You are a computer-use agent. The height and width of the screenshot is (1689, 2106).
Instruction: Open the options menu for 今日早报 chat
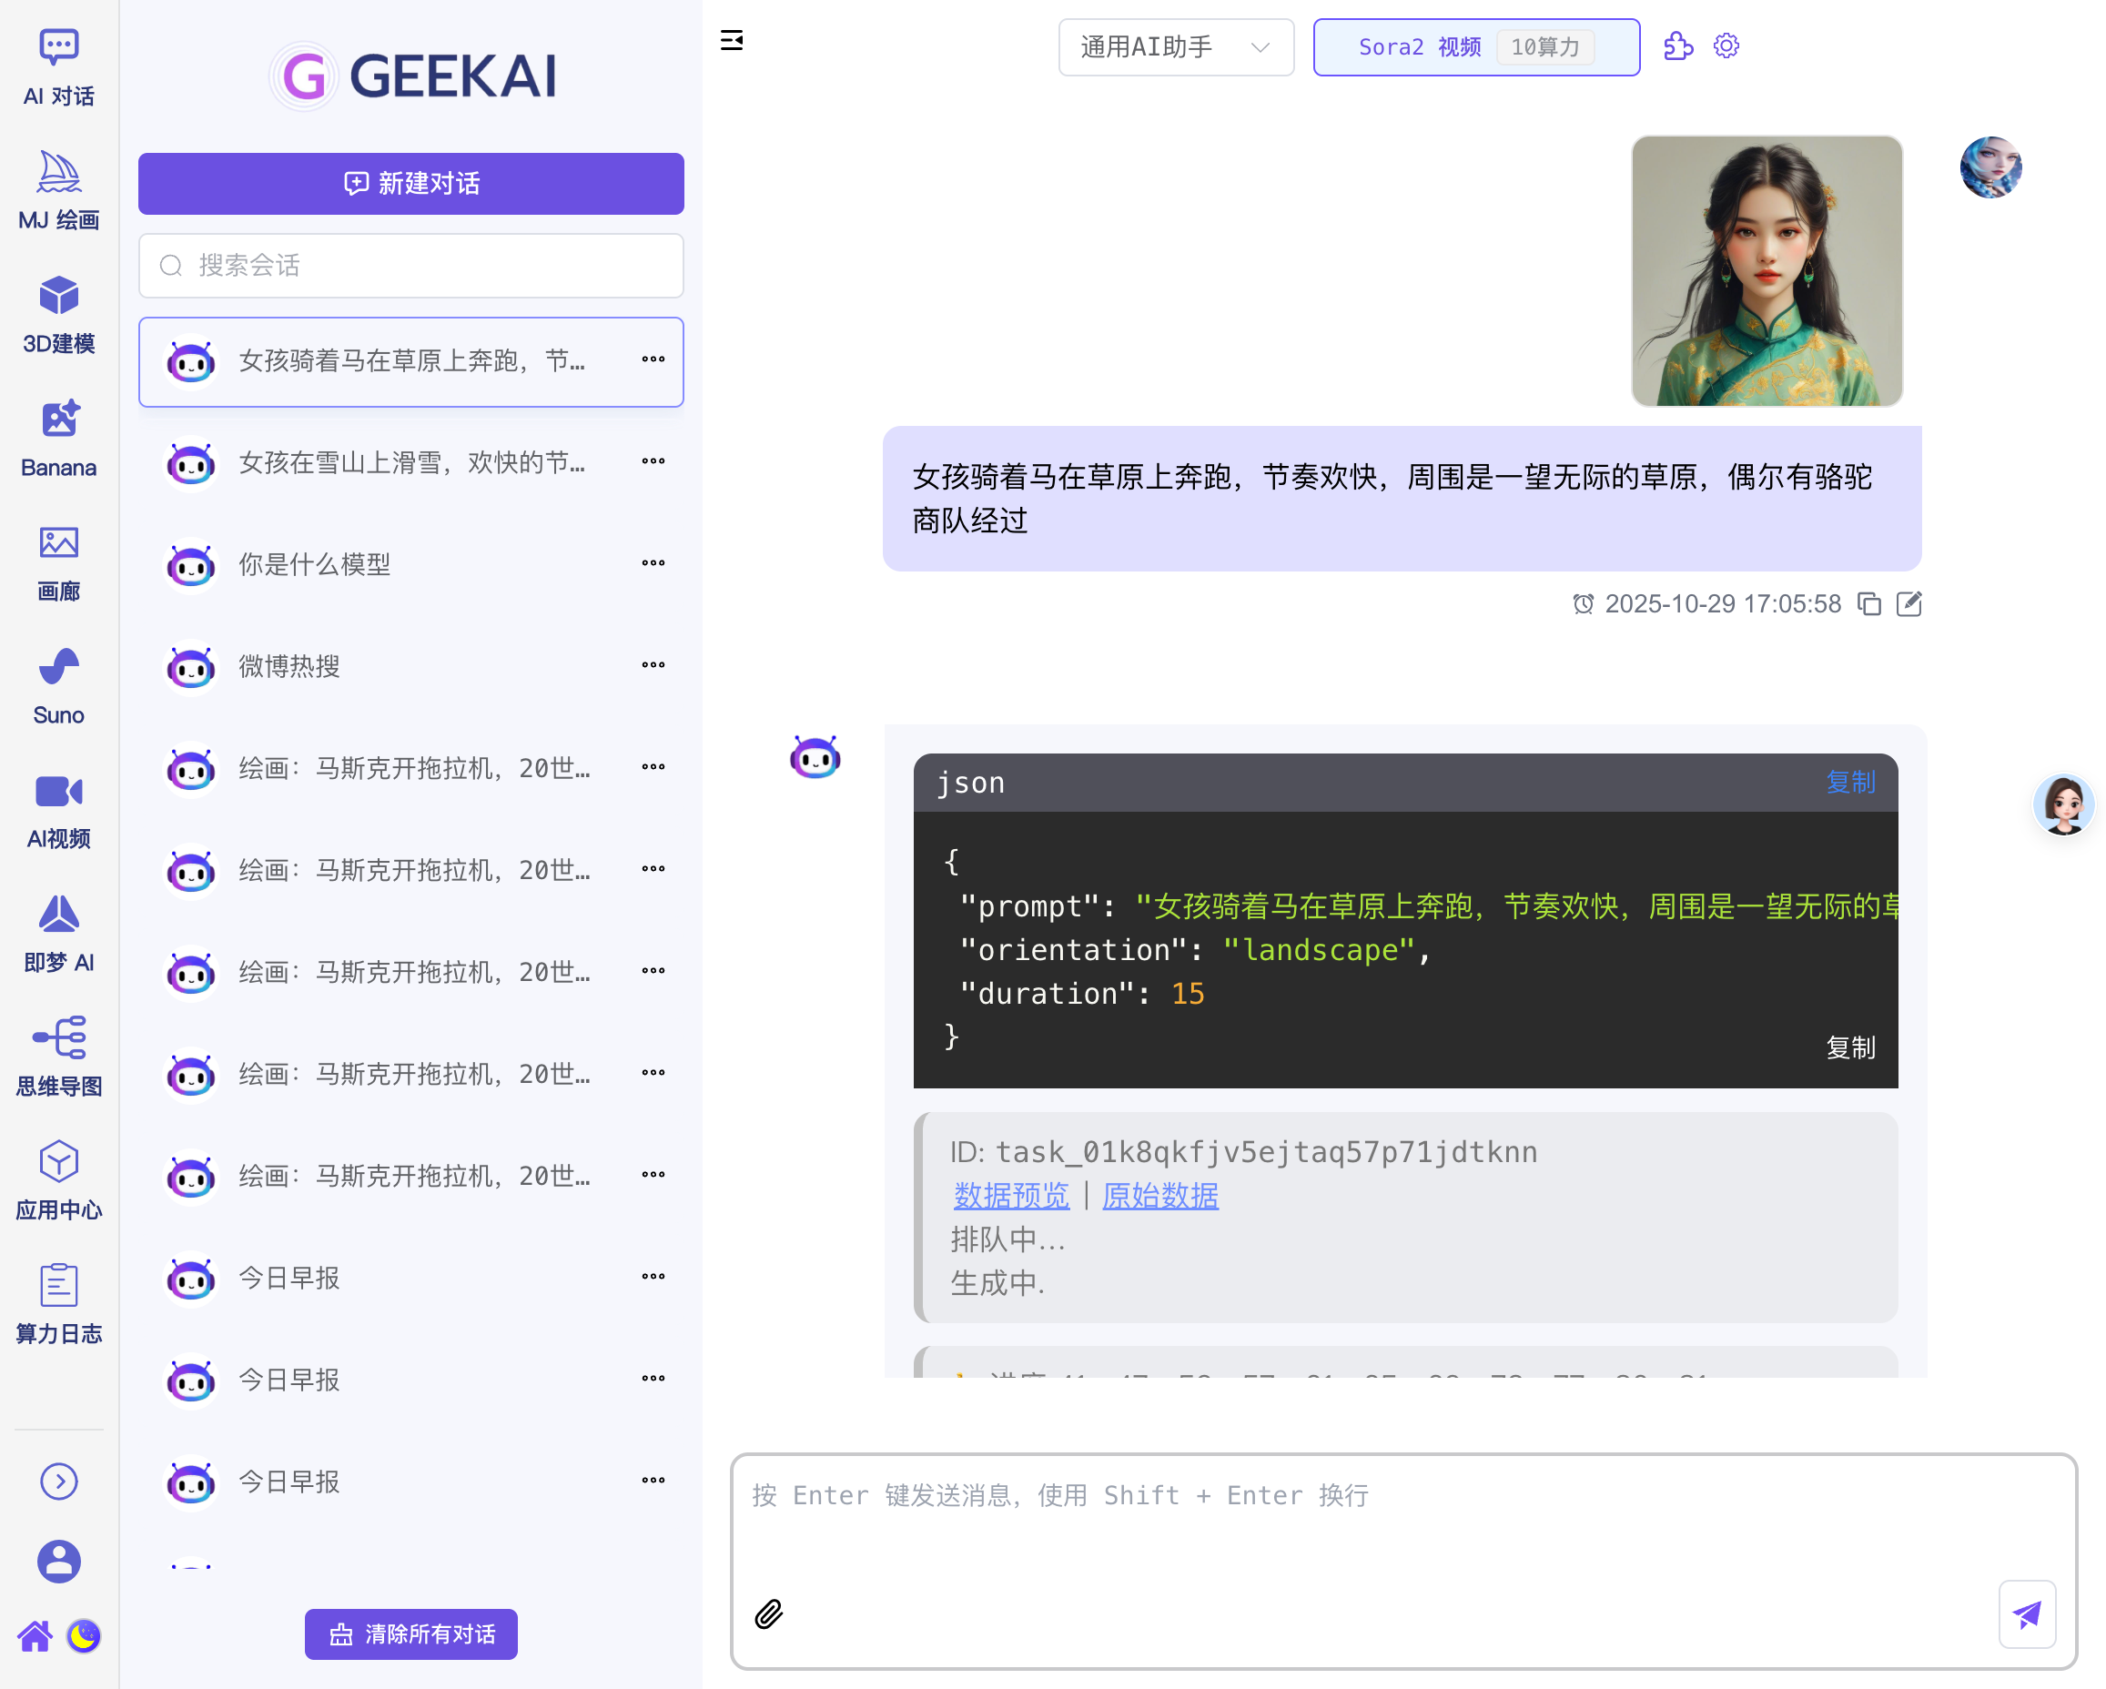(653, 1276)
